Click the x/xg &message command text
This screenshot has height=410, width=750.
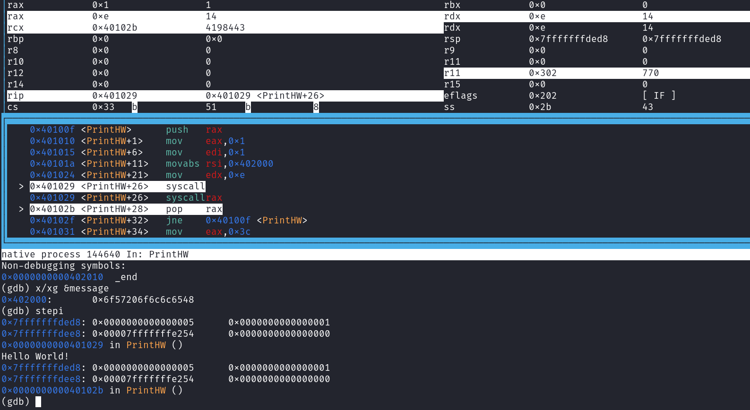tap(72, 289)
